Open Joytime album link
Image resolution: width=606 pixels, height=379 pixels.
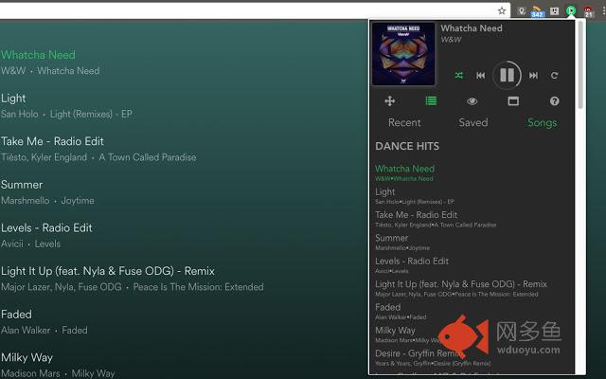[x=78, y=201]
